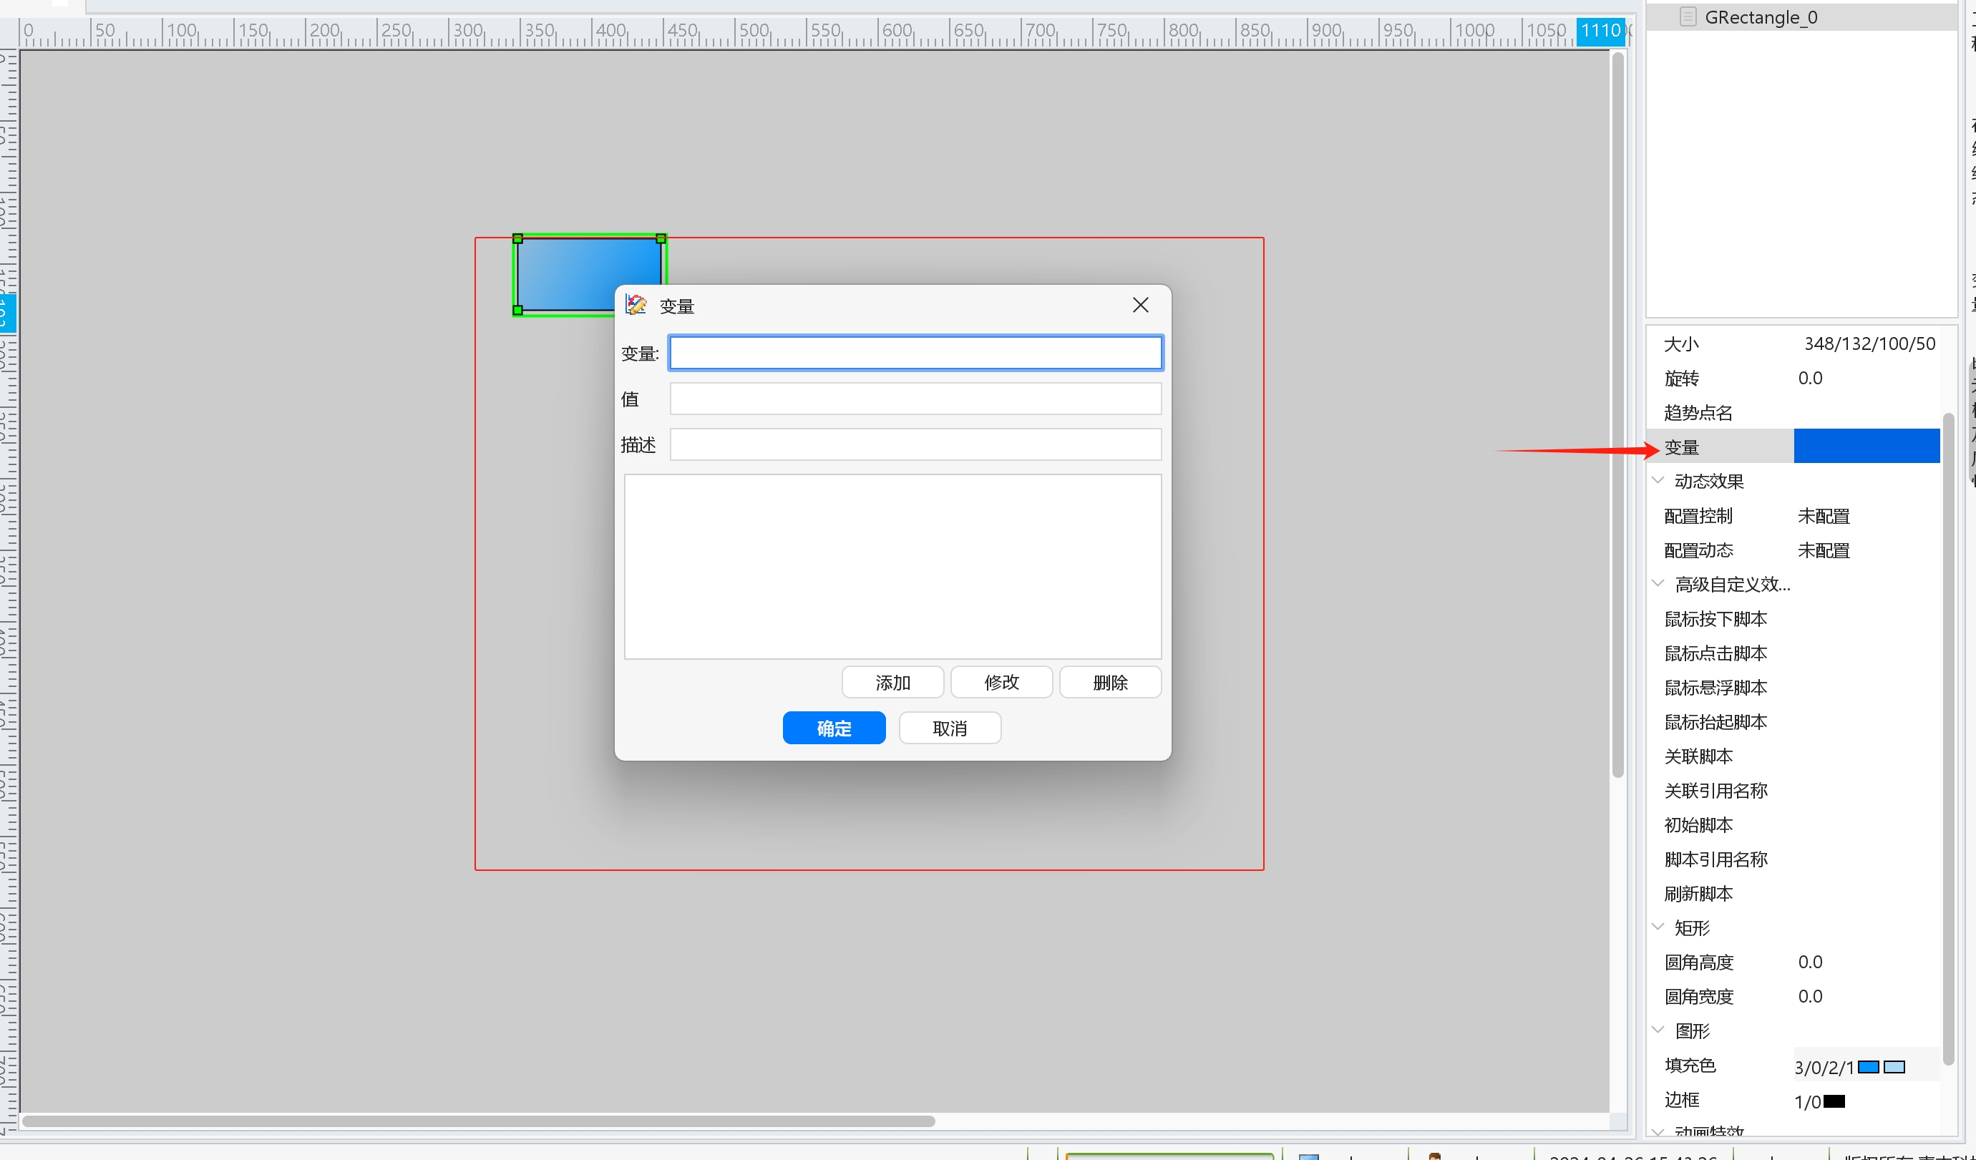Click the 填充色 value 3/0/2/1
The image size is (1976, 1160).
coord(1824,1068)
